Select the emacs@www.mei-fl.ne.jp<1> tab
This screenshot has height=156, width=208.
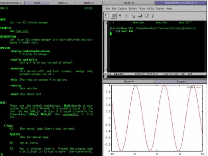(x=181, y=3)
